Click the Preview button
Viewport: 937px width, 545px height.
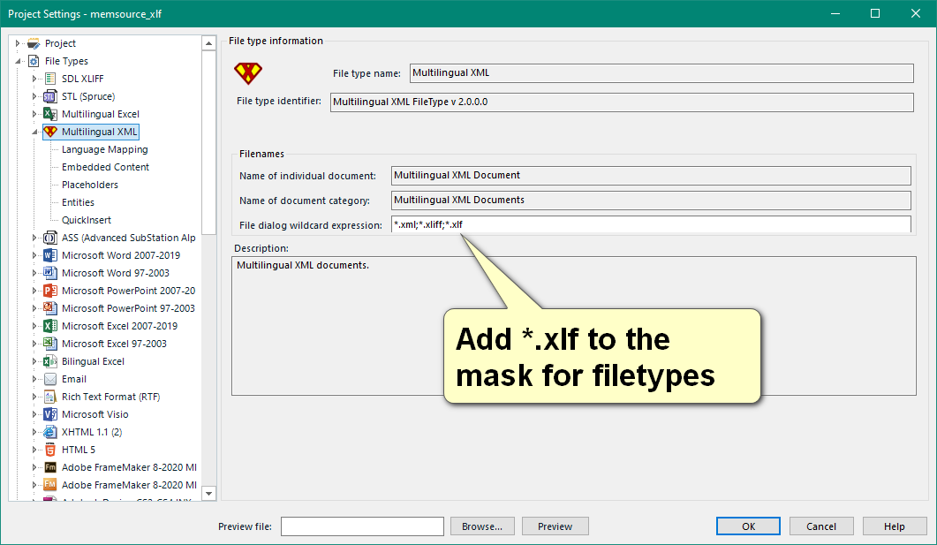(555, 526)
